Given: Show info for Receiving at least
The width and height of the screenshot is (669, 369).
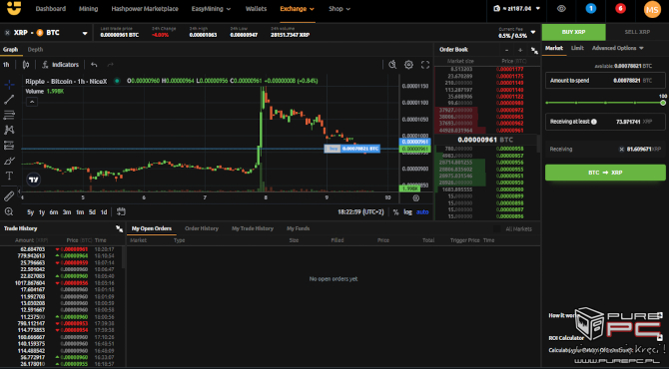Looking at the screenshot, I should pos(594,122).
